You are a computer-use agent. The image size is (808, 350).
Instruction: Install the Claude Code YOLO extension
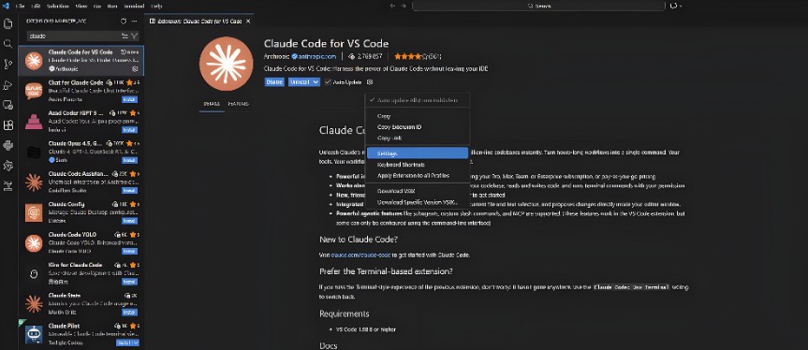[x=129, y=251]
